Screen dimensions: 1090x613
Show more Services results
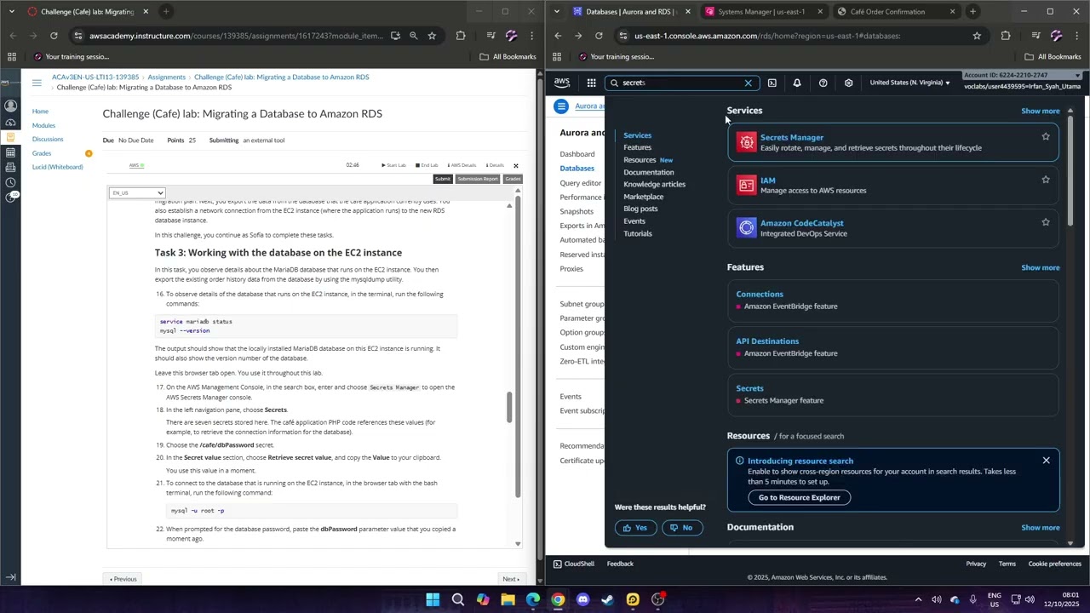(1040, 111)
